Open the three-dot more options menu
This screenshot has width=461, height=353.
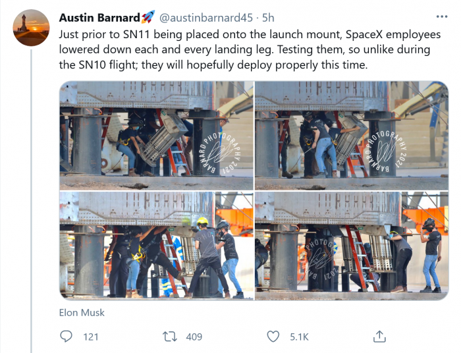pyautogui.click(x=442, y=16)
